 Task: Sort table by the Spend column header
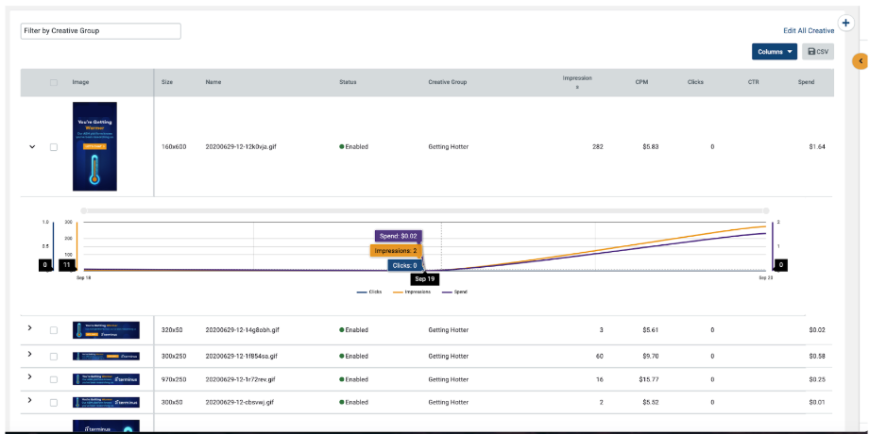(x=806, y=82)
